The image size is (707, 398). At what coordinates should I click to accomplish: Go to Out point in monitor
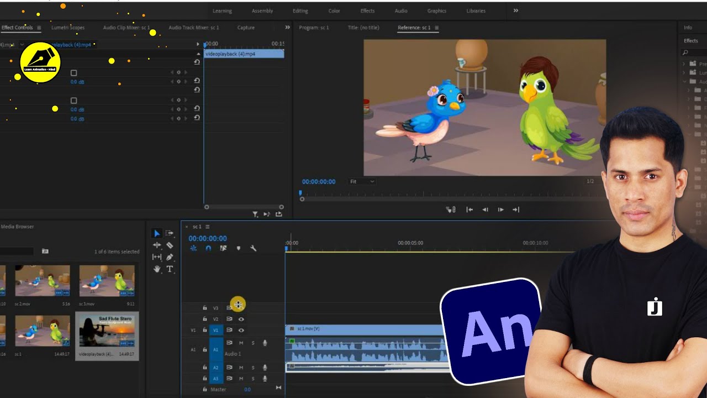coord(516,210)
